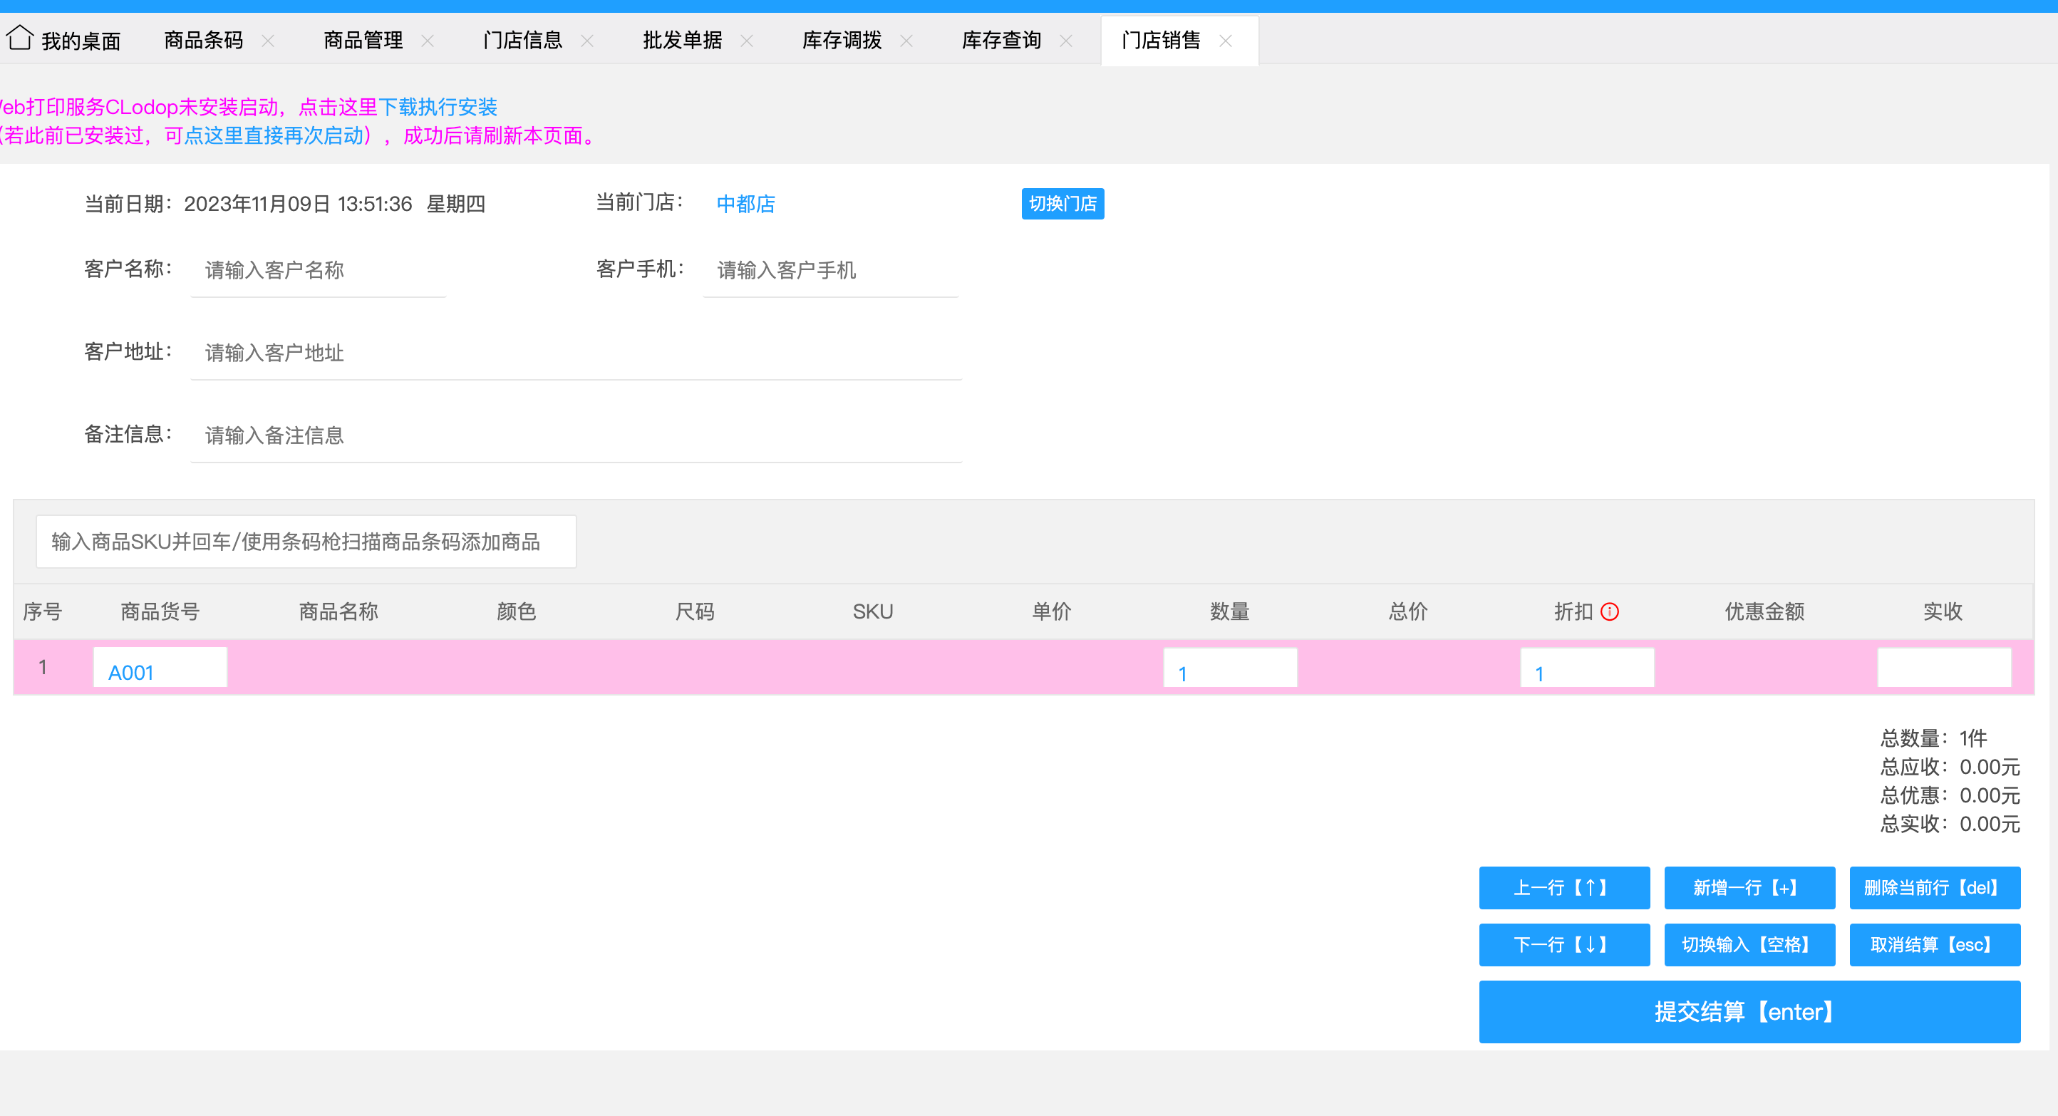
Task: Focus the 客户手机 input field
Action: 830,270
